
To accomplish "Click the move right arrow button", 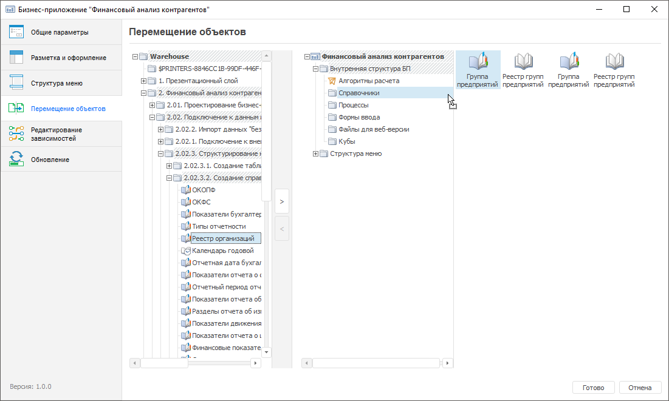I will (282, 201).
